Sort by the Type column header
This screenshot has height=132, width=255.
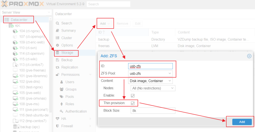(x=162, y=33)
